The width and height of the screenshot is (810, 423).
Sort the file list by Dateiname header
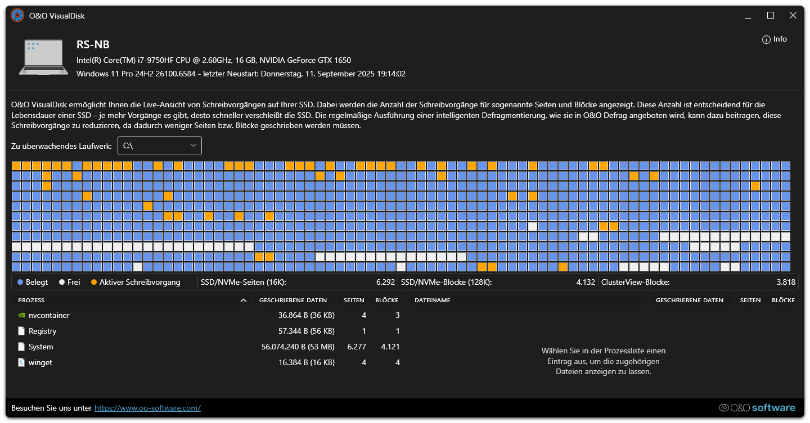point(433,301)
